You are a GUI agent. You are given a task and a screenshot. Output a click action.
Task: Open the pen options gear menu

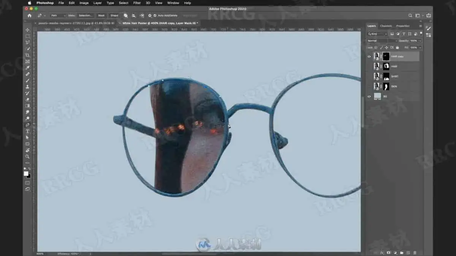[150, 16]
